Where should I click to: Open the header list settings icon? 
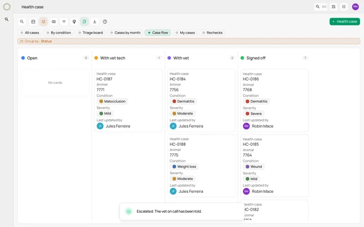click(x=344, y=7)
